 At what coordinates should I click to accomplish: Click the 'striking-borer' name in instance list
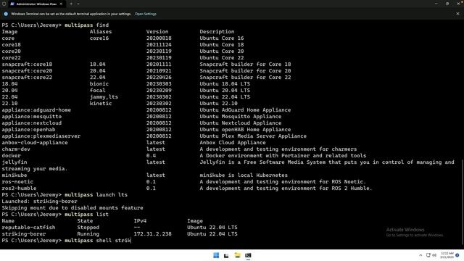coord(24,233)
